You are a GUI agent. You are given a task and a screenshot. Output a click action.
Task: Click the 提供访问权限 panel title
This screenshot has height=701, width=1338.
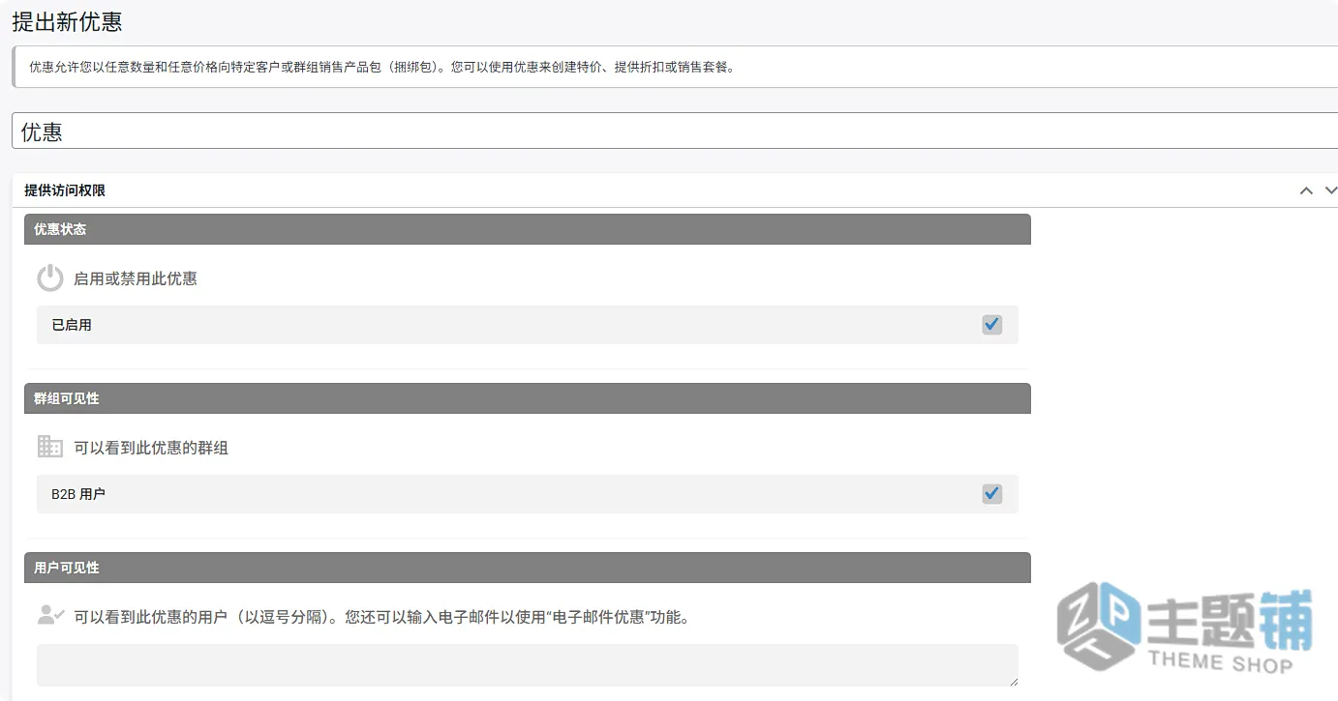pos(65,190)
